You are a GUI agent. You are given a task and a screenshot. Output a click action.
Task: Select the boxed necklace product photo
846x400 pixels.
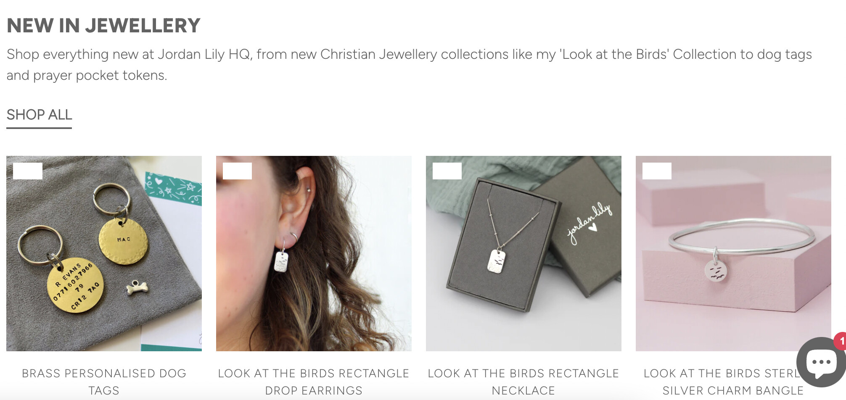(523, 253)
